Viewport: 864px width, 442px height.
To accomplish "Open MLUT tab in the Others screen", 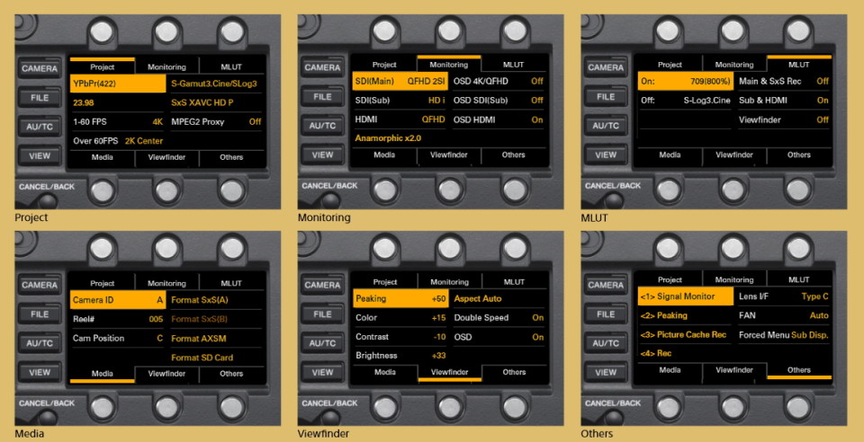I will [x=799, y=279].
